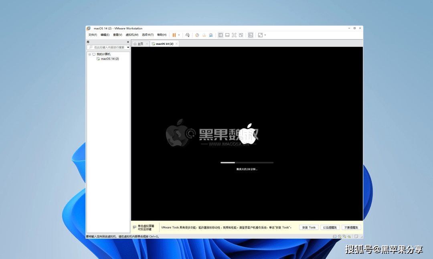433x259 pixels.
Task: Open the display stretch options arrow
Action: point(265,35)
